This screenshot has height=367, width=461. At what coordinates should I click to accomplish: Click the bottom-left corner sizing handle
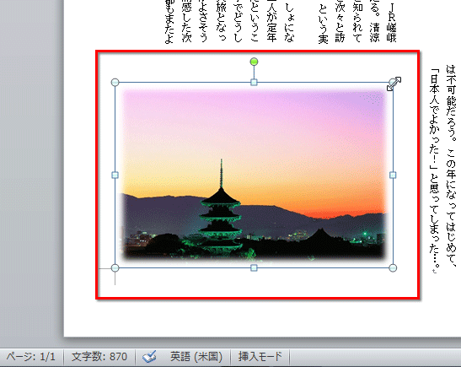click(x=115, y=267)
